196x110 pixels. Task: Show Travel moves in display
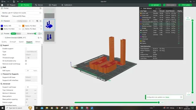pyautogui.click(x=179, y=35)
